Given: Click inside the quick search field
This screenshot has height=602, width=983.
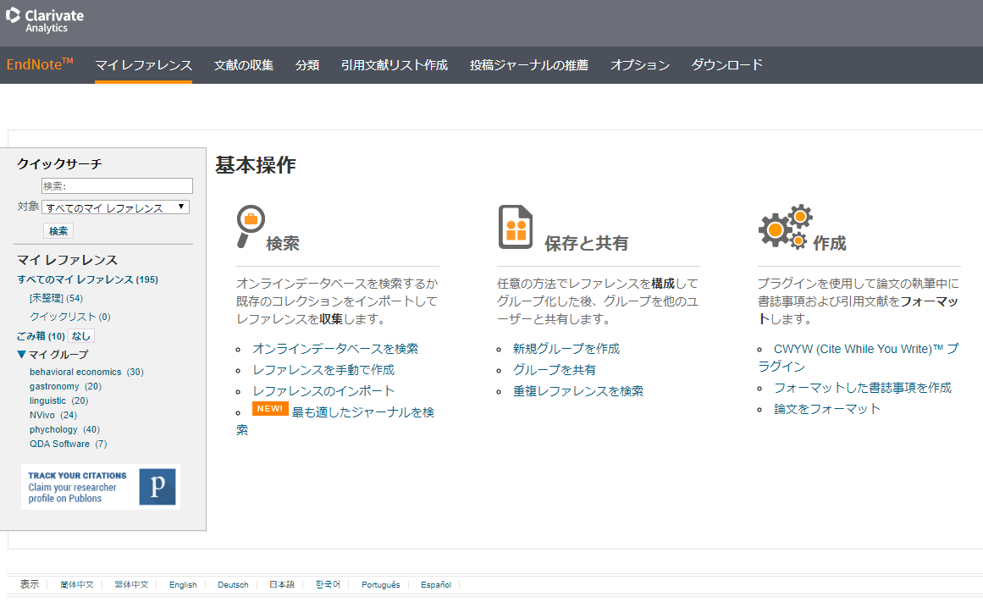Looking at the screenshot, I should [117, 185].
